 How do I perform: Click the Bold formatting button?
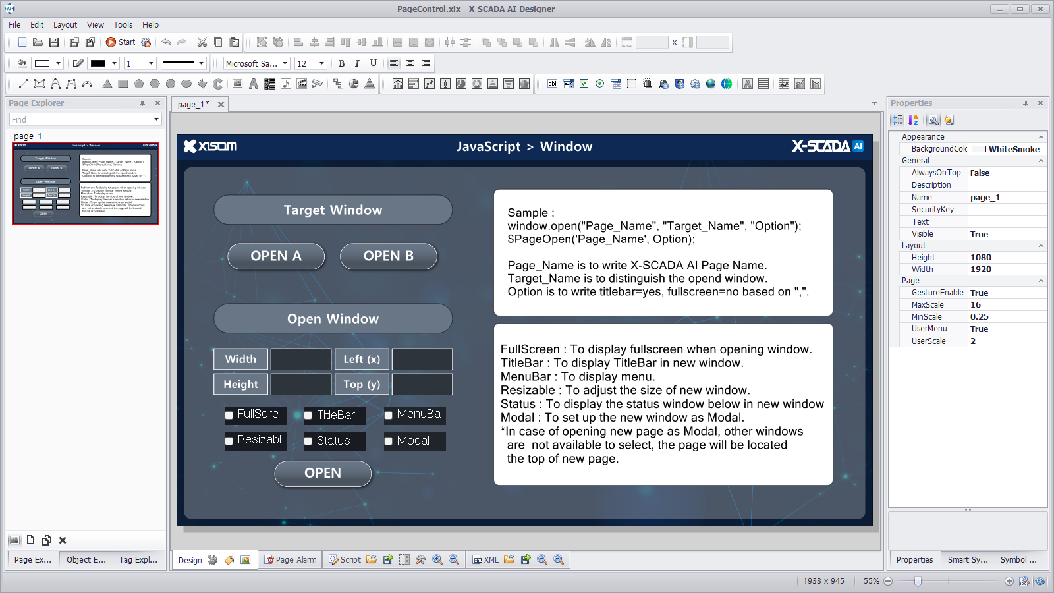341,63
